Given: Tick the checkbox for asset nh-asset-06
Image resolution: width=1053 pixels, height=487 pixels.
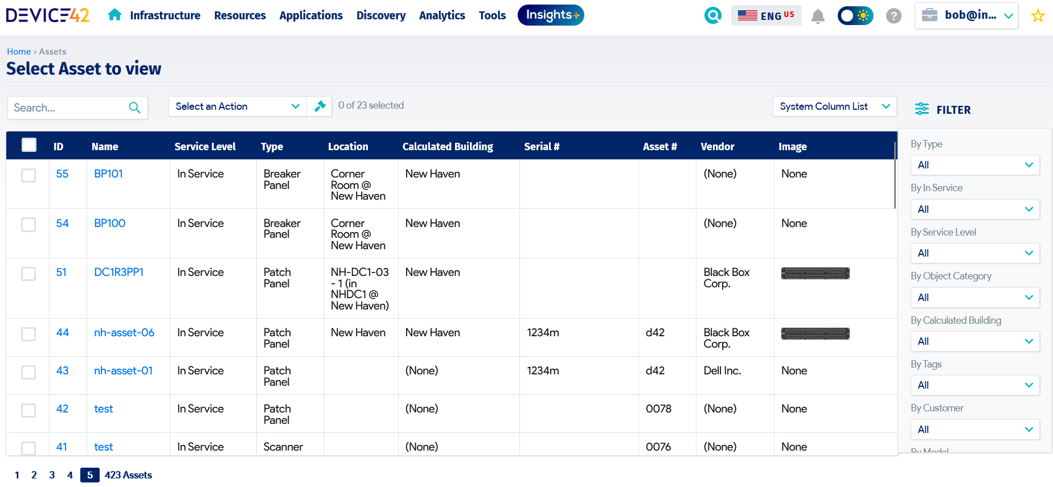Looking at the screenshot, I should 28,334.
